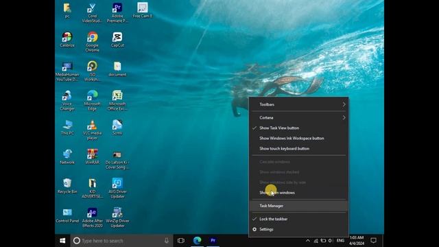Select WinZip Driver Updater shortcut
The image size is (439, 247).
pos(117,217)
